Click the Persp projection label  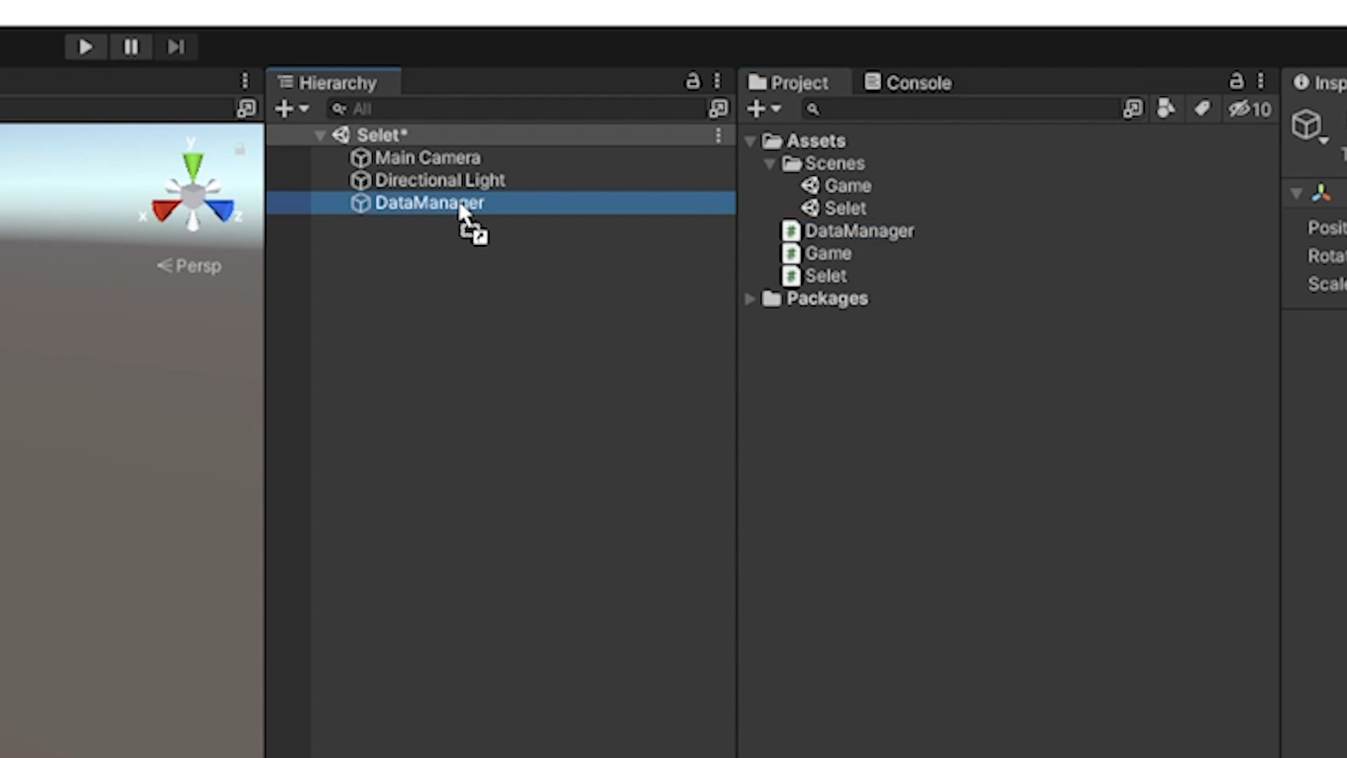(190, 266)
